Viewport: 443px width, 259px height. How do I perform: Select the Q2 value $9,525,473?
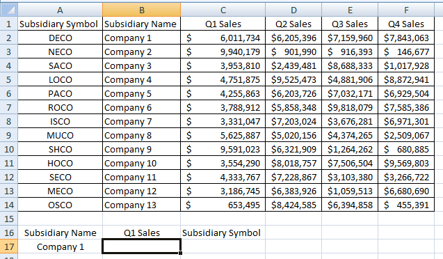click(293, 79)
